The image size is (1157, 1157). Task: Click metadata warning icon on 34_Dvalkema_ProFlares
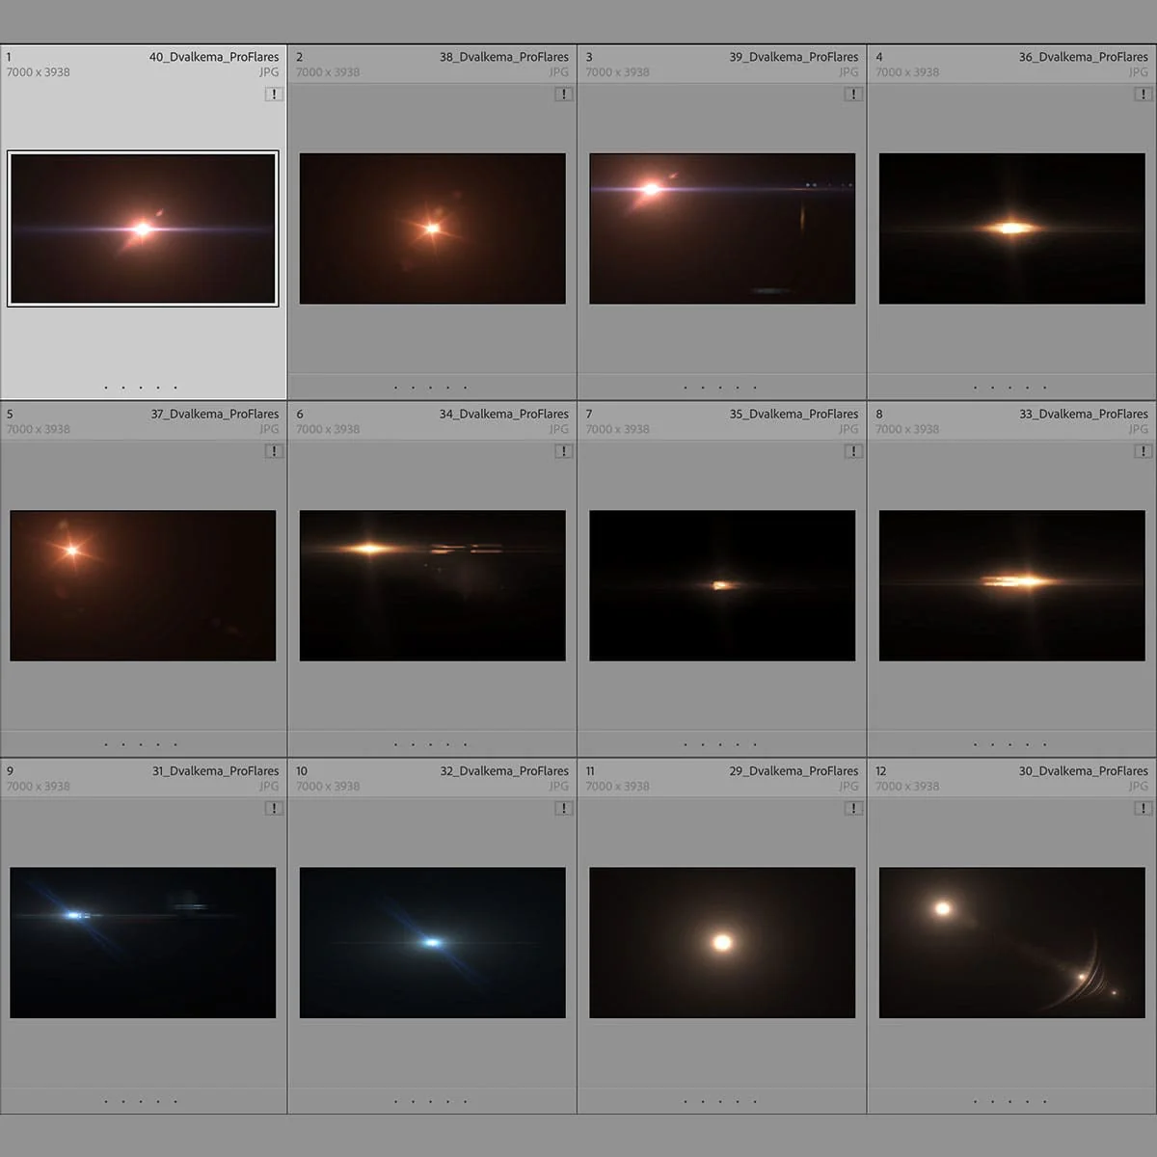pos(564,450)
